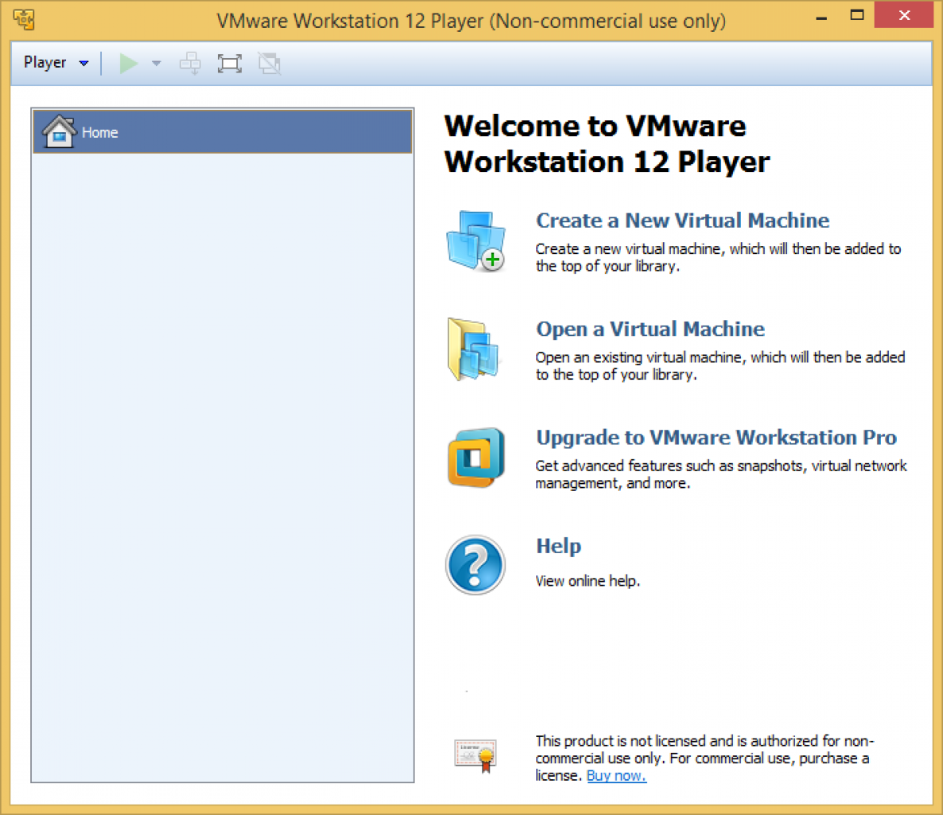
Task: Enter full screen mode icon
Action: 229,63
